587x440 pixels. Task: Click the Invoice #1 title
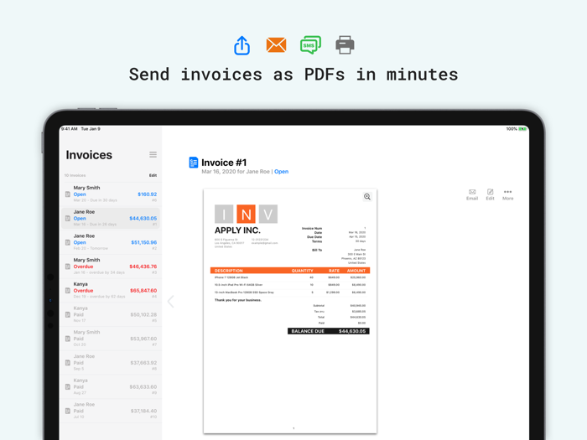pyautogui.click(x=224, y=163)
